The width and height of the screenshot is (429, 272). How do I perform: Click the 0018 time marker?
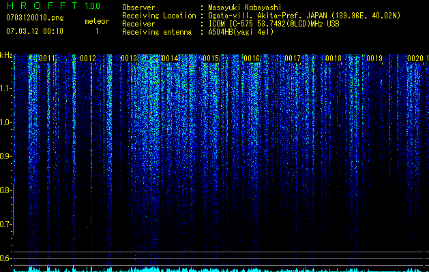pos(334,58)
